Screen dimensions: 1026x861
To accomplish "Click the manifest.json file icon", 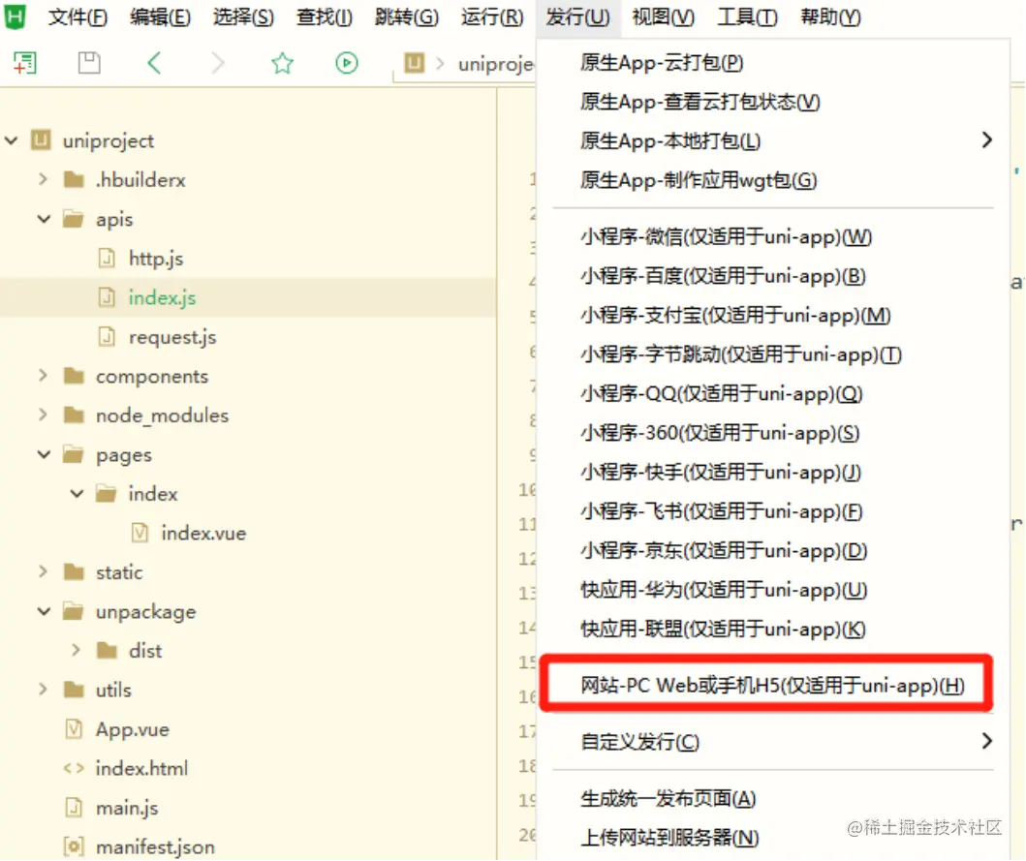I will 74,846.
